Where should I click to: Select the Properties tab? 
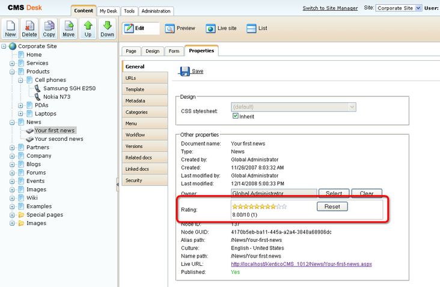point(201,51)
